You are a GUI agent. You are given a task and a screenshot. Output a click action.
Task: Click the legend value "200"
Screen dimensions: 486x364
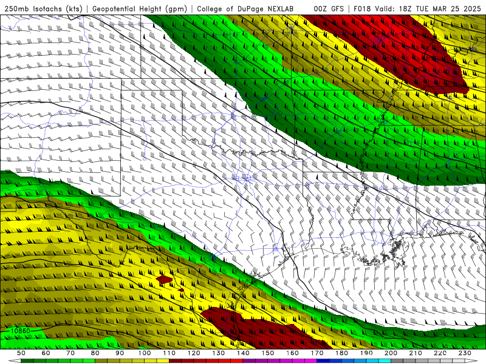pyautogui.click(x=391, y=353)
